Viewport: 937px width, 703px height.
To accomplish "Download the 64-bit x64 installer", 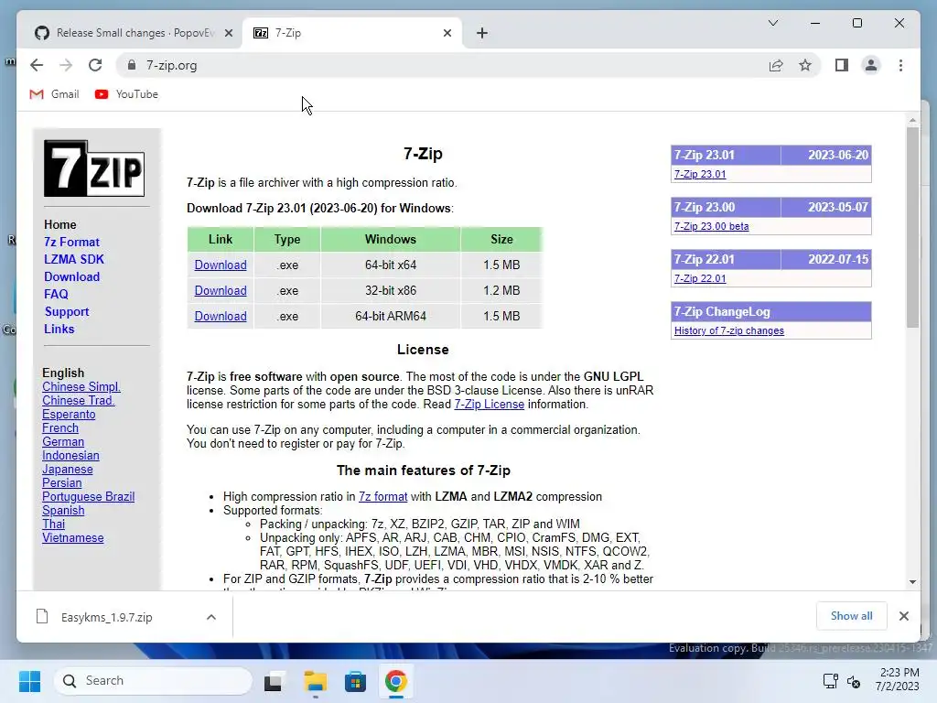I will point(221,265).
